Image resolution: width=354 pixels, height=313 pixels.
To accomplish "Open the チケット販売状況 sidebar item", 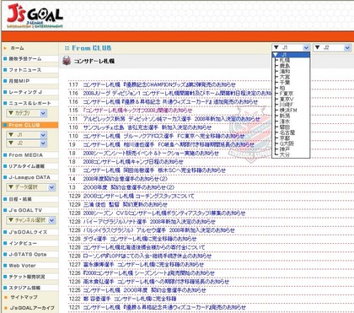I will tap(27, 277).
